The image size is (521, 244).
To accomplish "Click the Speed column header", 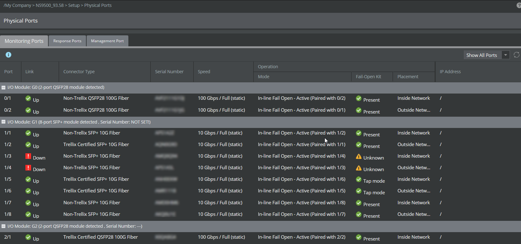I will (x=204, y=72).
